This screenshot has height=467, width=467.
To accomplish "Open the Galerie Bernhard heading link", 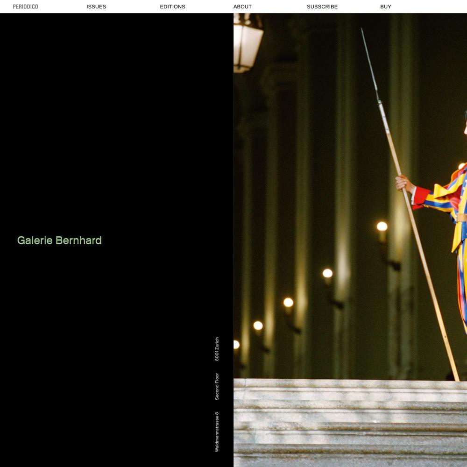I will tap(59, 241).
